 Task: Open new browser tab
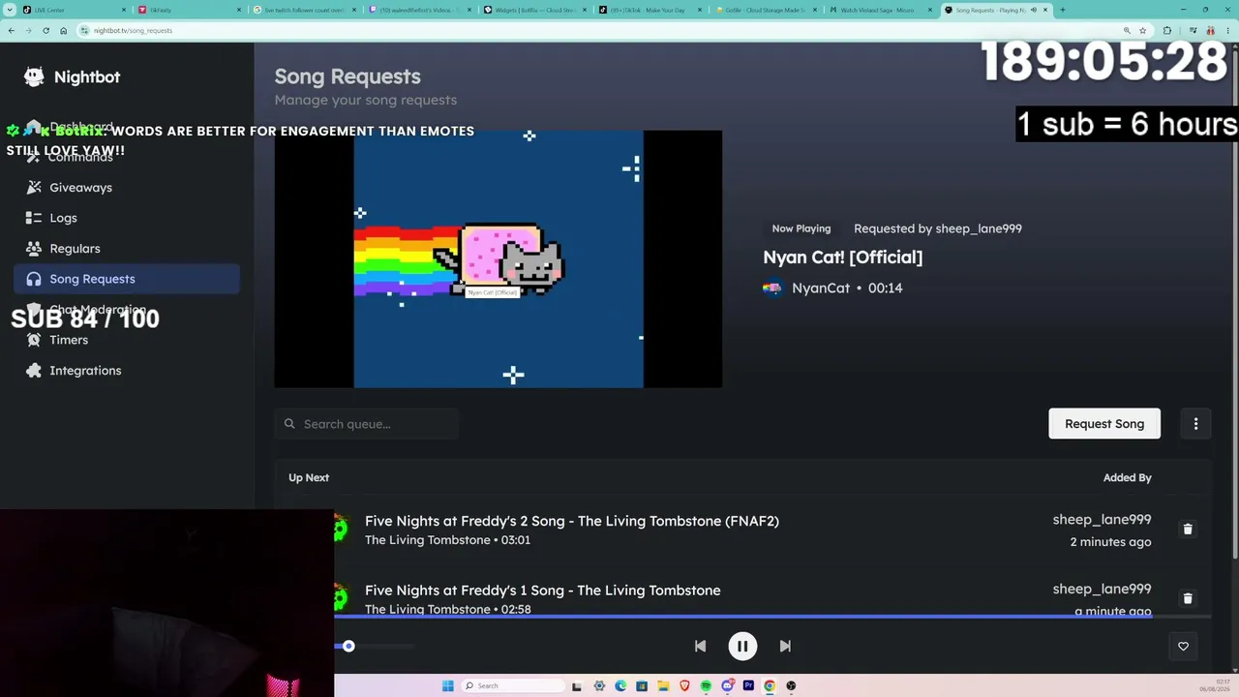point(1062,10)
